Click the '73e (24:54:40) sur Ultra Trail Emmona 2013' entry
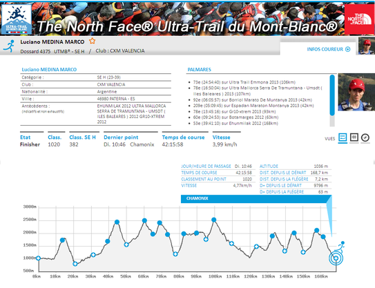This screenshot has height=288, width=375. (x=244, y=82)
